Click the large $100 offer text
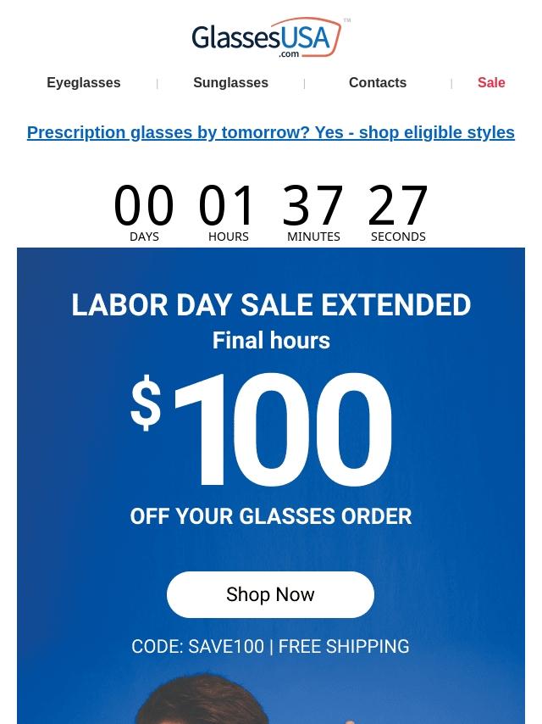 261,430
